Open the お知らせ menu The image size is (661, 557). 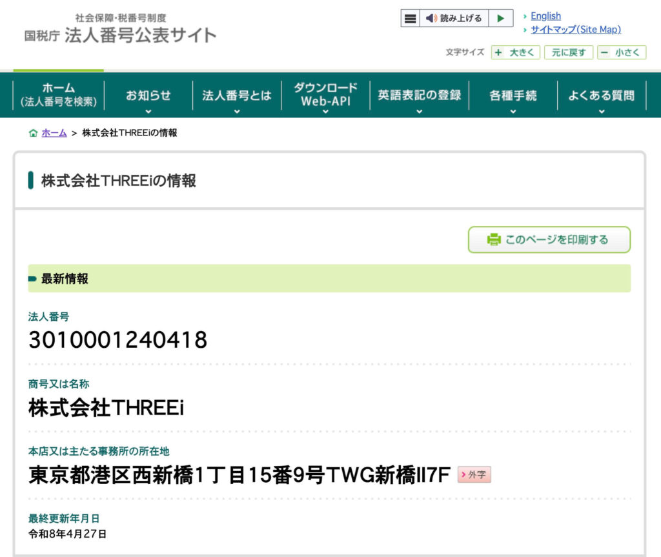148,95
